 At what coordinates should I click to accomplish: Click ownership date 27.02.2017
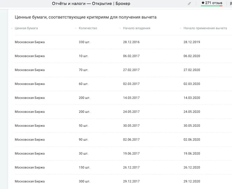131,70
